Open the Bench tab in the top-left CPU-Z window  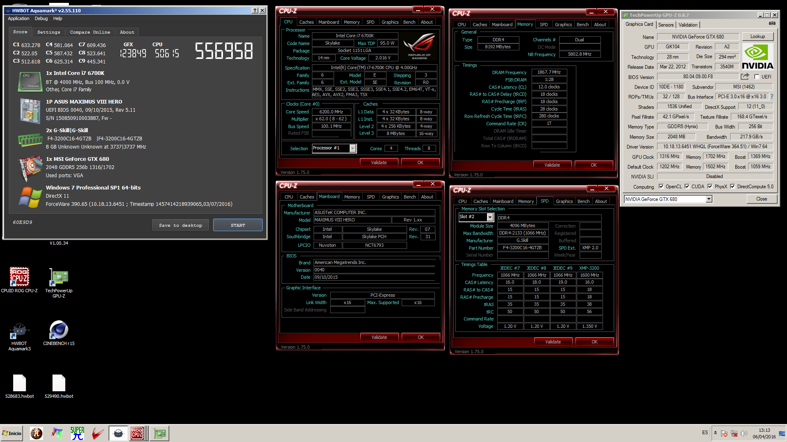(409, 22)
